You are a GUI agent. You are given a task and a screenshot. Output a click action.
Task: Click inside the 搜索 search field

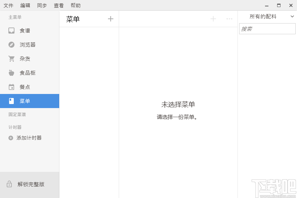(267, 29)
